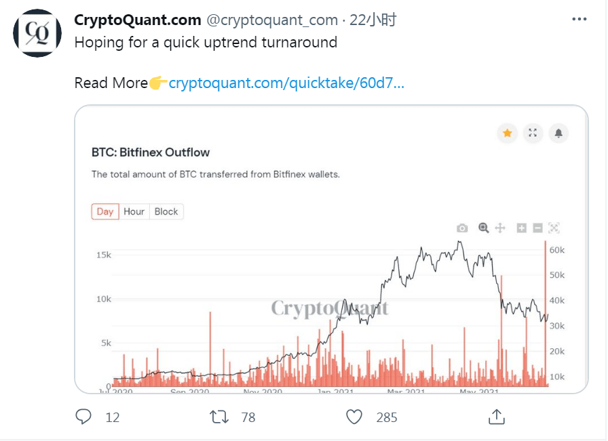
Task: Click the star favorite icon on chart
Action: pyautogui.click(x=507, y=133)
